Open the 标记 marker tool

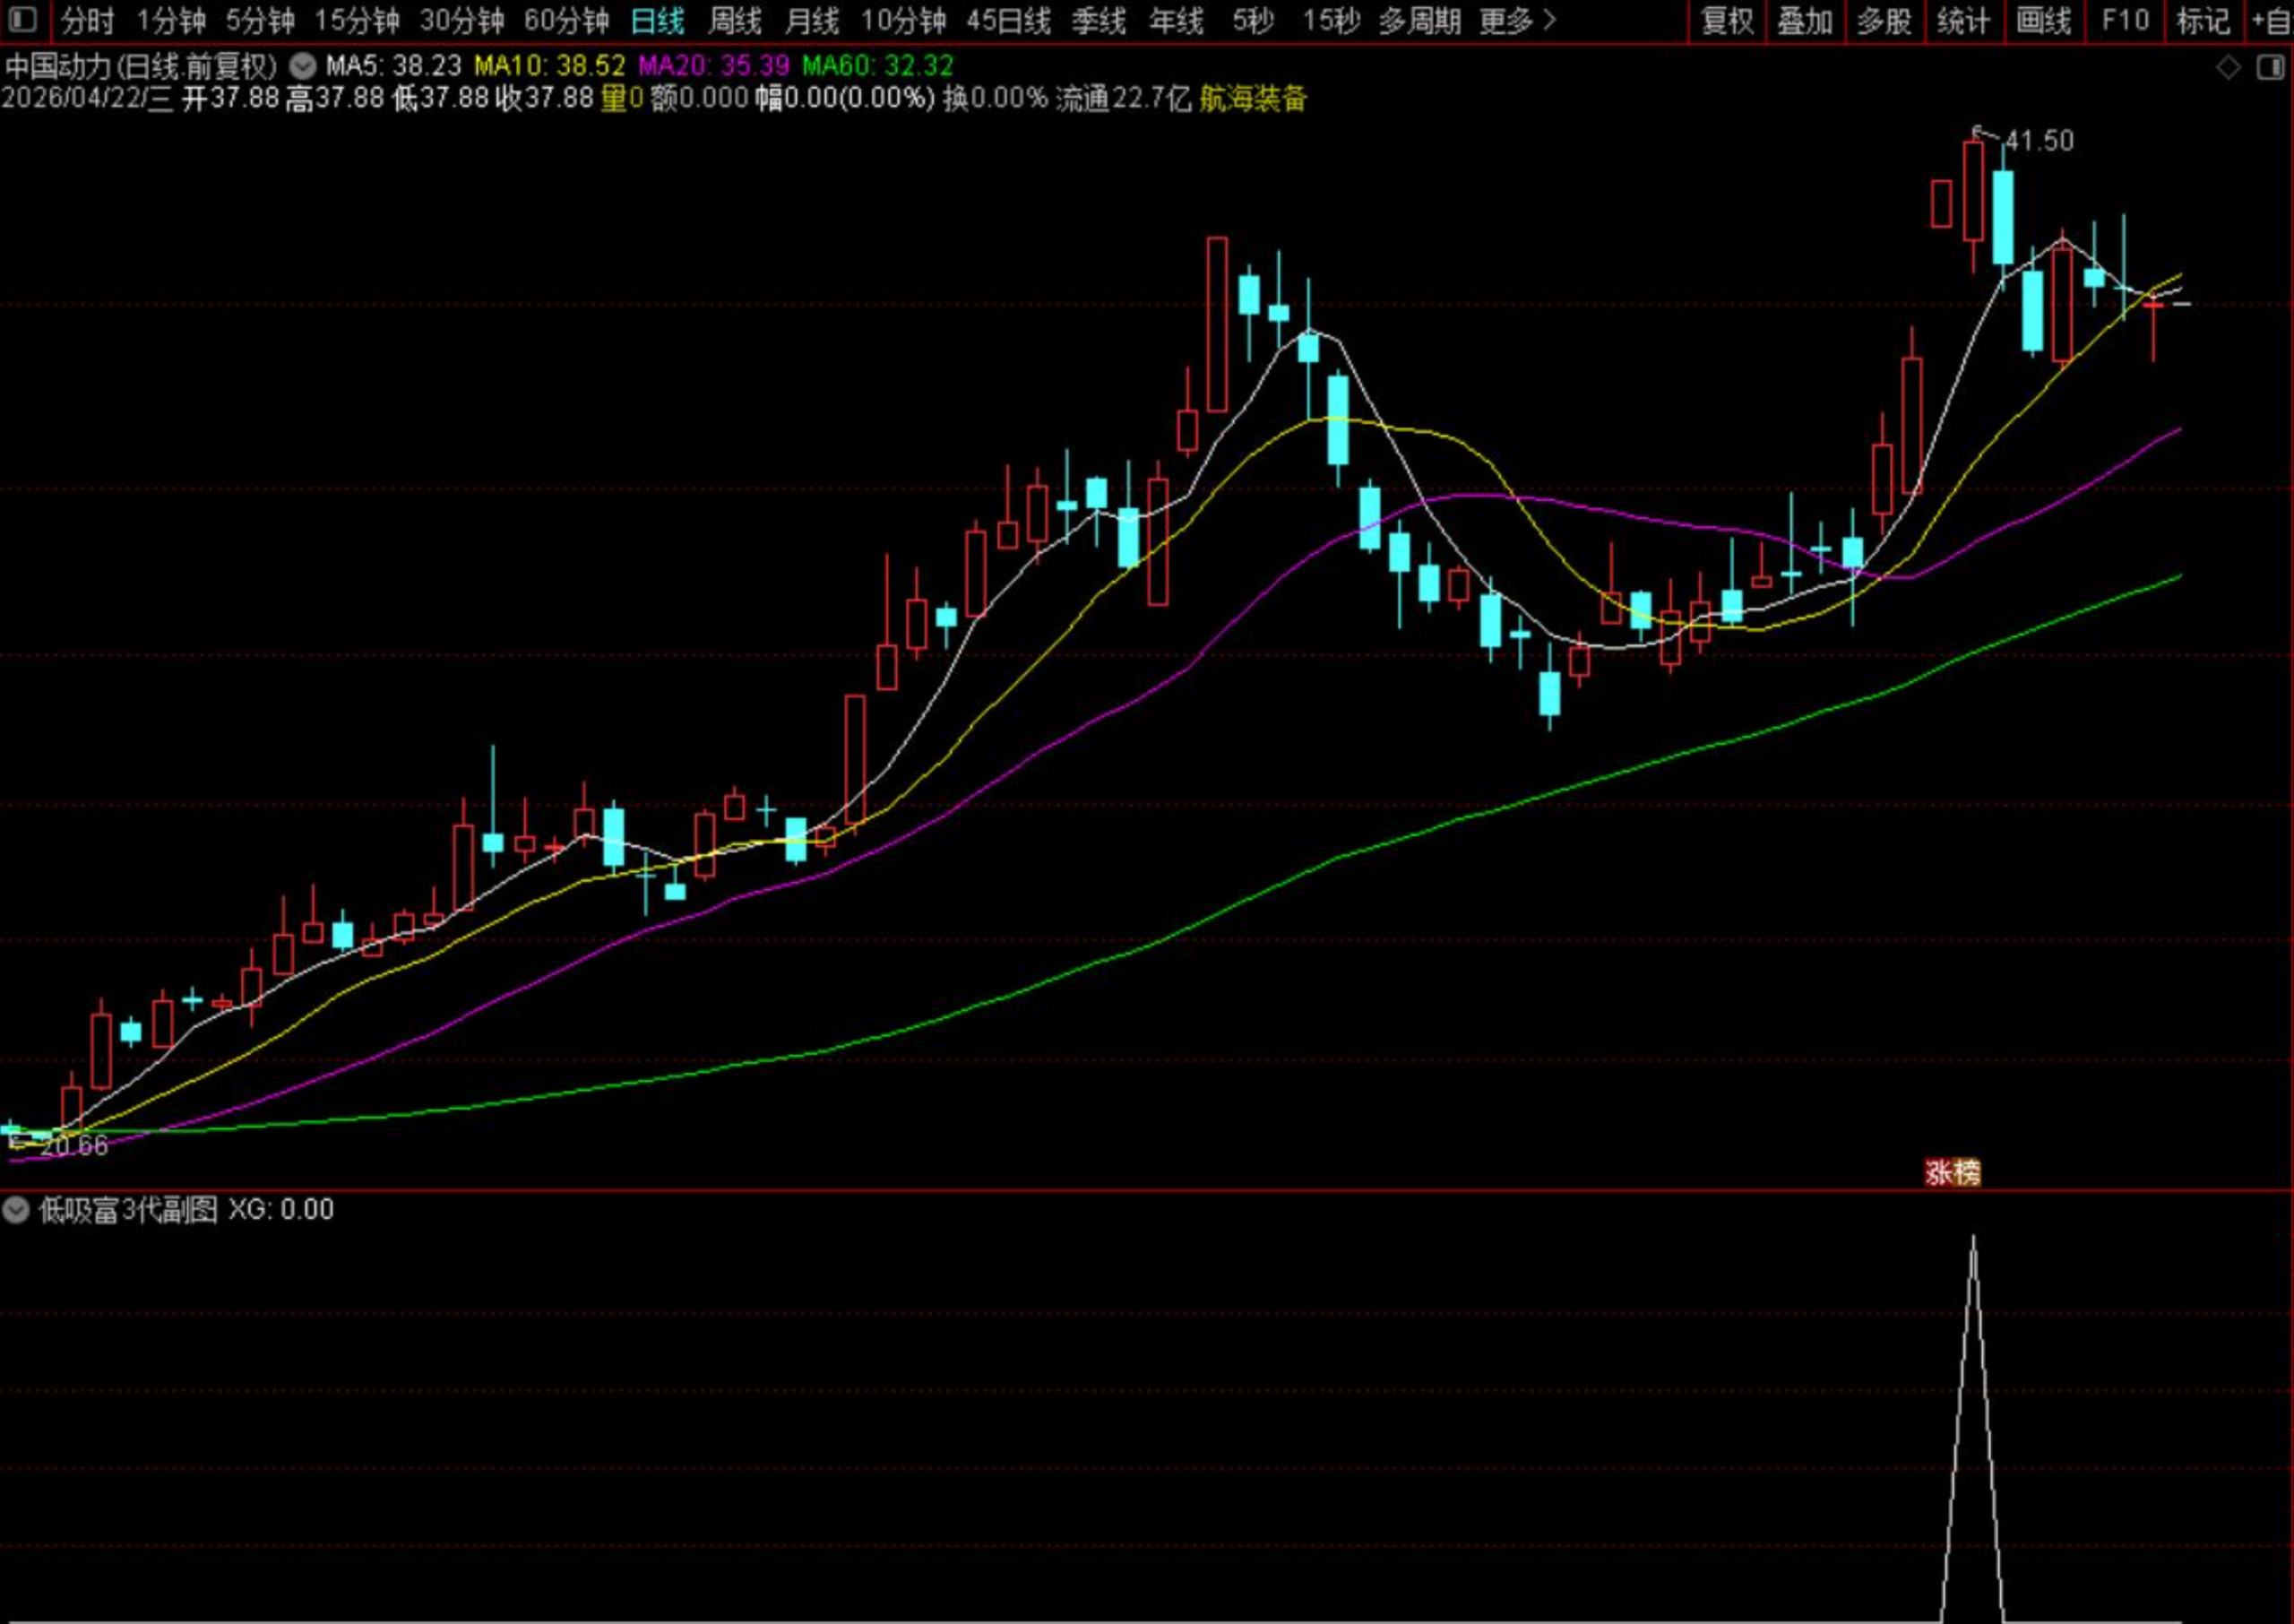click(2203, 21)
